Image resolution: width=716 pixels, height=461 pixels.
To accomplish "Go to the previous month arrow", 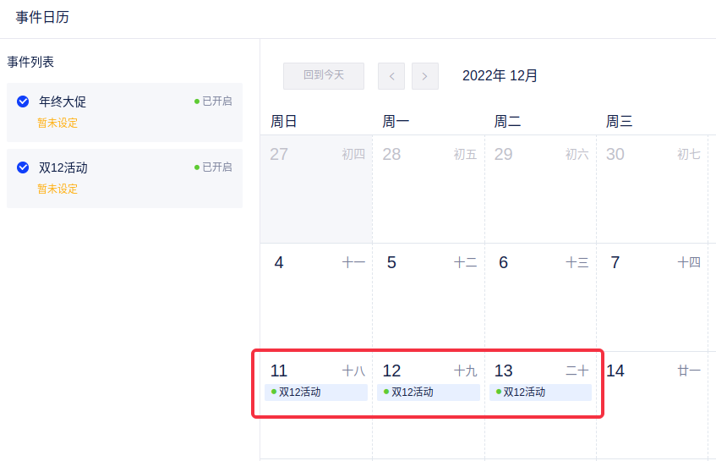I will (x=391, y=76).
